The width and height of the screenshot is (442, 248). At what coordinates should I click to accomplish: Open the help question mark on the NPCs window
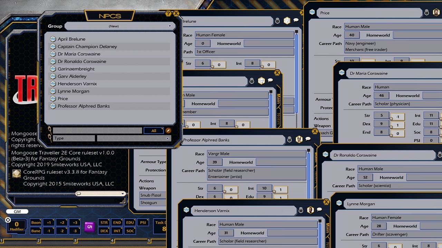pyautogui.click(x=168, y=13)
